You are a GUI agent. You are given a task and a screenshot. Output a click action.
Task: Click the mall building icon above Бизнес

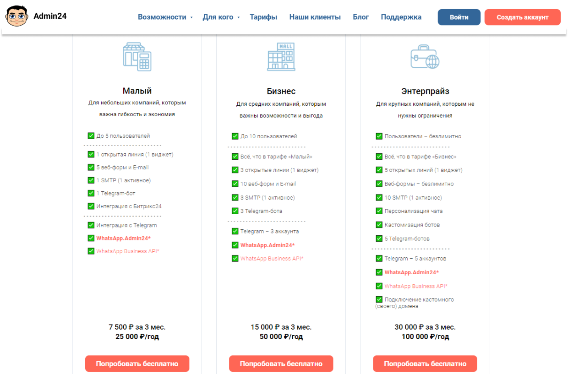pos(281,57)
